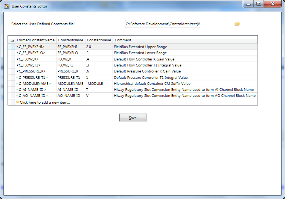The image size is (285, 199).
Task: Edit the value 2.0 for FF_PVEXEHI
Action: 99,47
